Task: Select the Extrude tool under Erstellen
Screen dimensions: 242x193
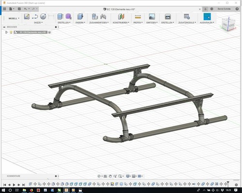Action: click(60, 16)
